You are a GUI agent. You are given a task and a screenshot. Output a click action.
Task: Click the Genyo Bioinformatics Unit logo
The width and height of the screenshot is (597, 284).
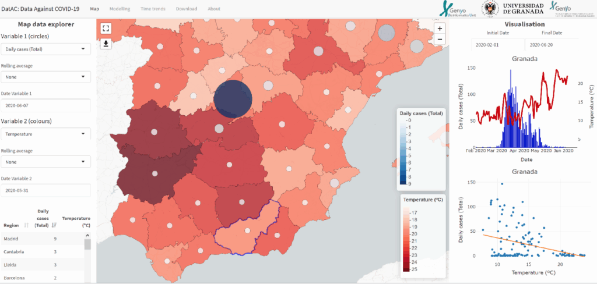(458, 9)
